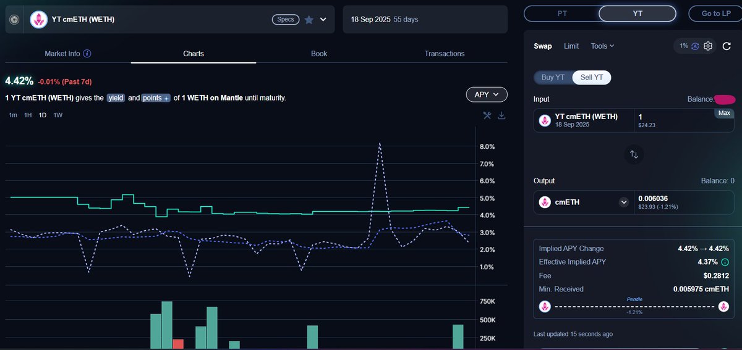
Task: Click the 'points' highlighted tag
Action: [x=156, y=98]
